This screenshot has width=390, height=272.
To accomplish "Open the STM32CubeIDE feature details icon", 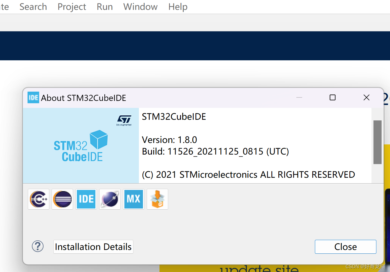I will [x=86, y=199].
